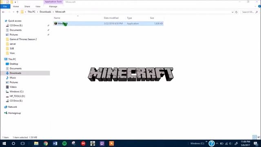Open Task View on the taskbar
Viewport: 261px width, 147px height.
23,143
